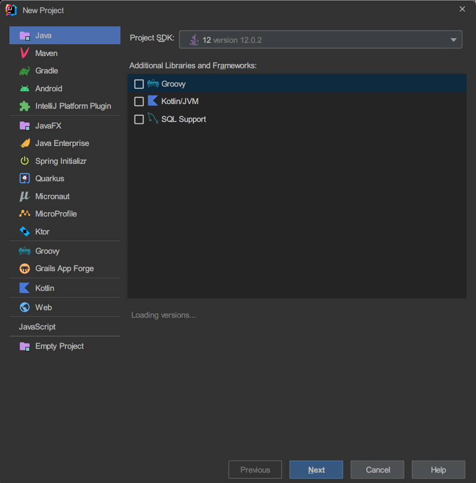The height and width of the screenshot is (483, 476).
Task: Click the MicroProfile wave icon
Action: (24, 213)
